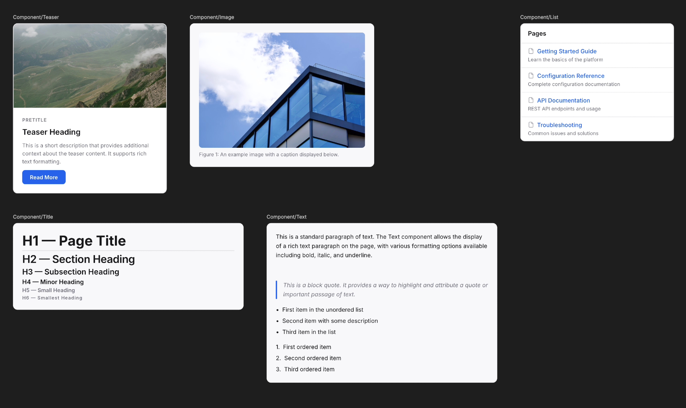Viewport: 686px width, 408px height.
Task: Select the Component/Text frame label
Action: pyautogui.click(x=286, y=217)
